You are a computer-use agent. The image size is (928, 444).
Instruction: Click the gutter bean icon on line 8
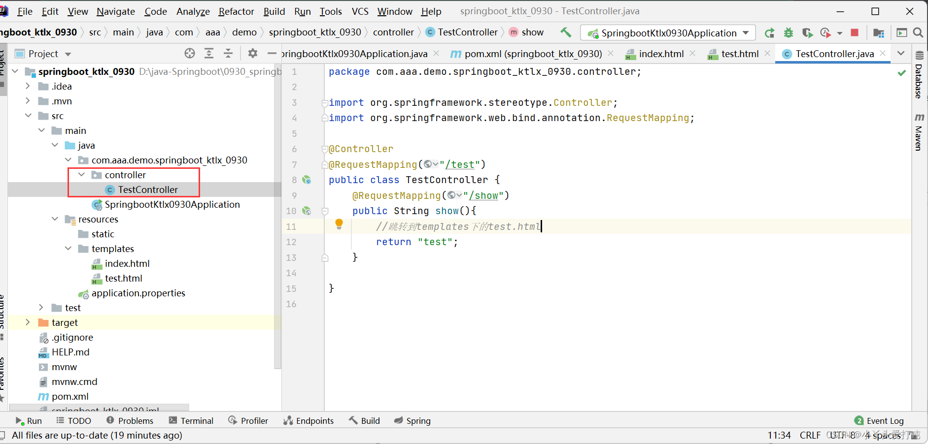point(307,180)
